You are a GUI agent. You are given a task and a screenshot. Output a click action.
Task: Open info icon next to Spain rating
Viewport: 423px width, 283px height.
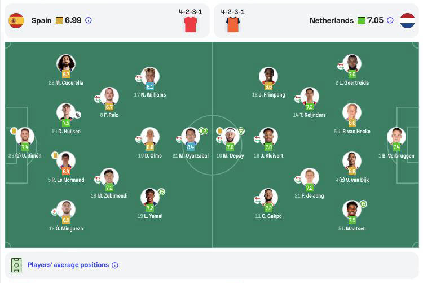click(x=88, y=20)
